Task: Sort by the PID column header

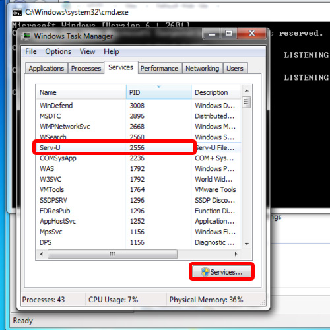Action: [x=159, y=92]
